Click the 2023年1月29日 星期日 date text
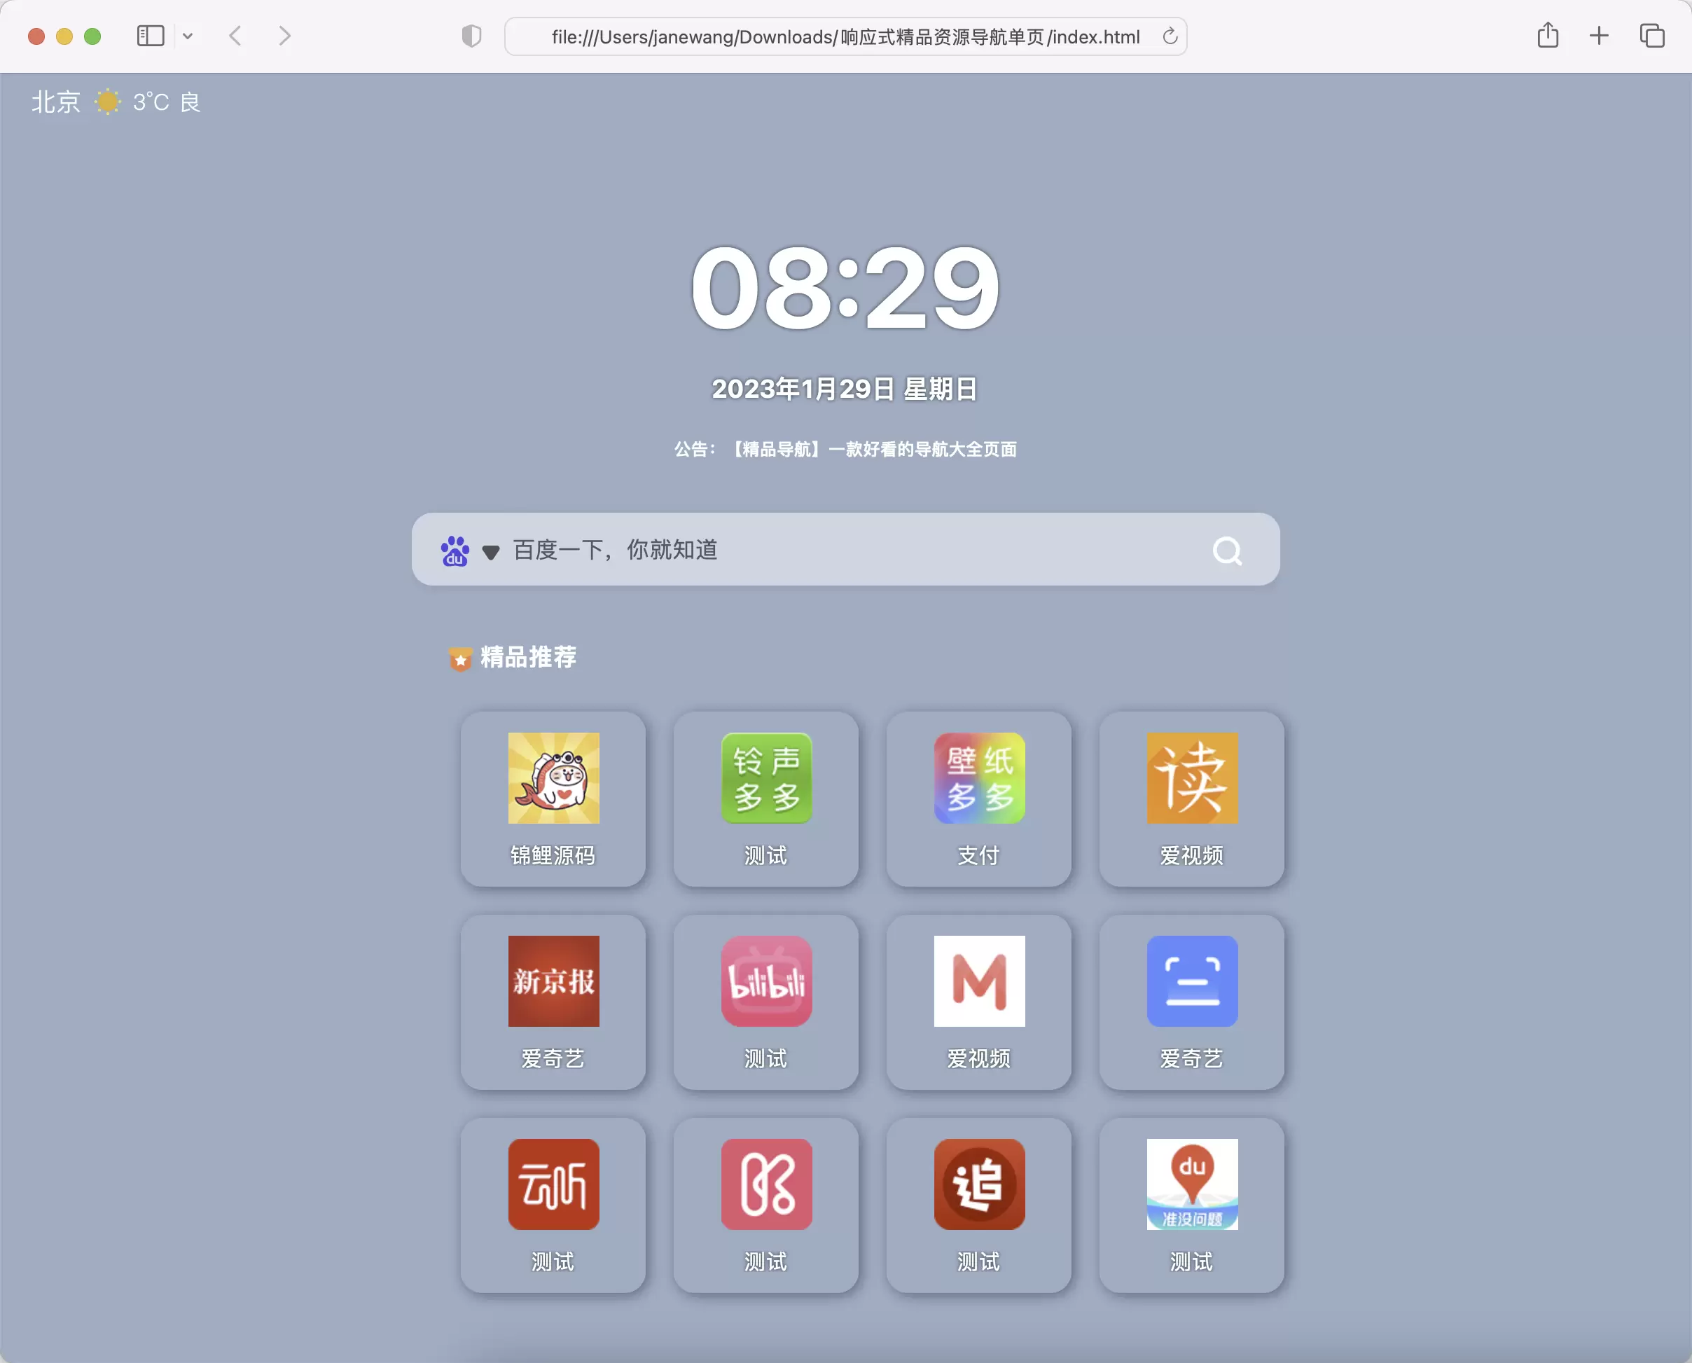 click(845, 389)
